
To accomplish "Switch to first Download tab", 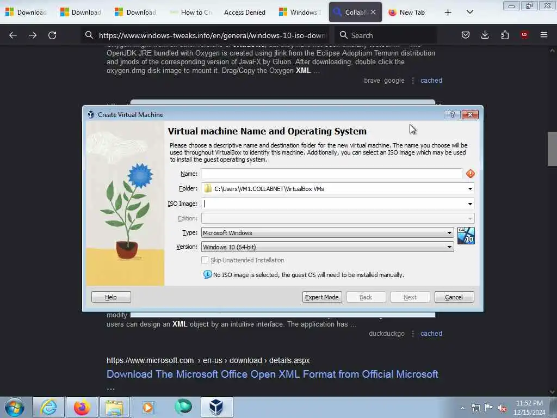I will coord(26,13).
